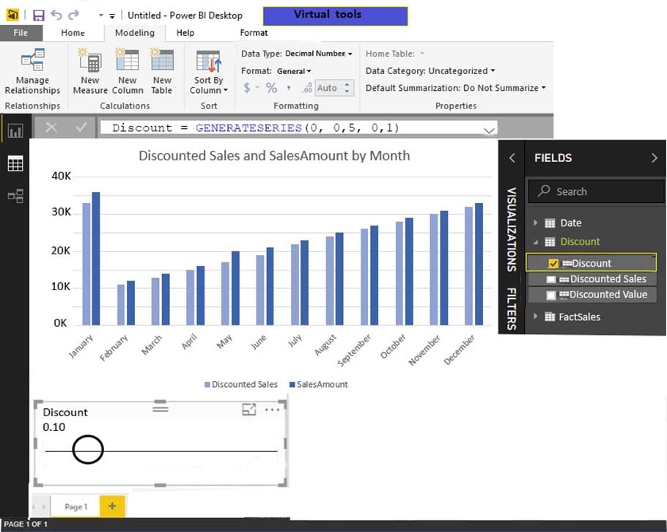Expand the Date table

pyautogui.click(x=535, y=223)
